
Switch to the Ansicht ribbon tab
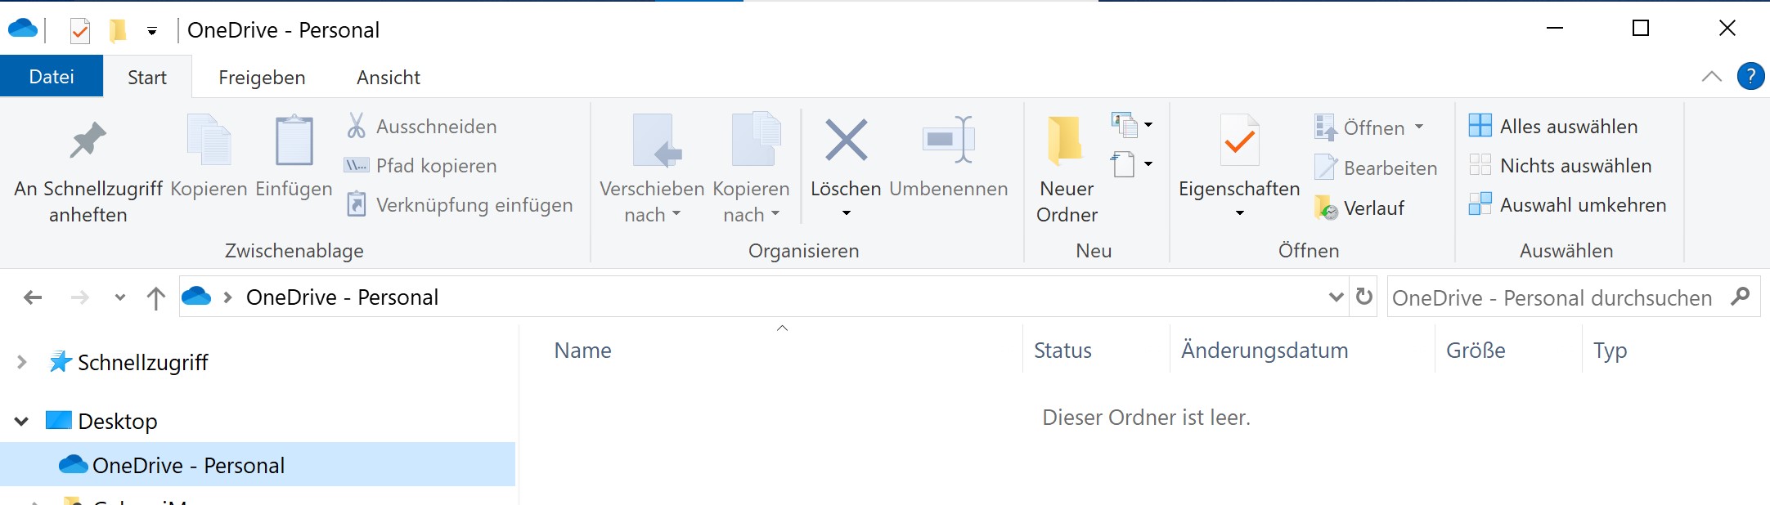(x=389, y=77)
